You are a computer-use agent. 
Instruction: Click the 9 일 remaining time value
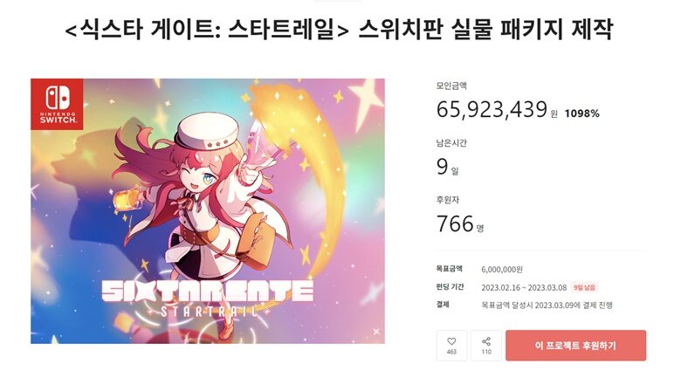pos(447,167)
